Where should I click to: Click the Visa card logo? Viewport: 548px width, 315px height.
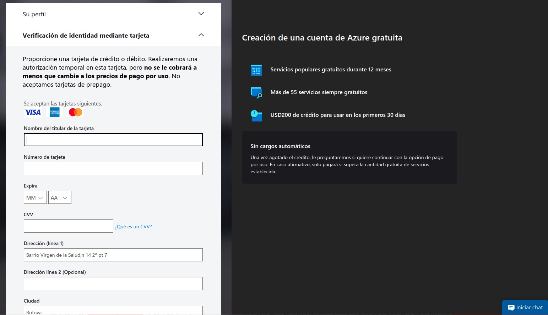pyautogui.click(x=33, y=112)
